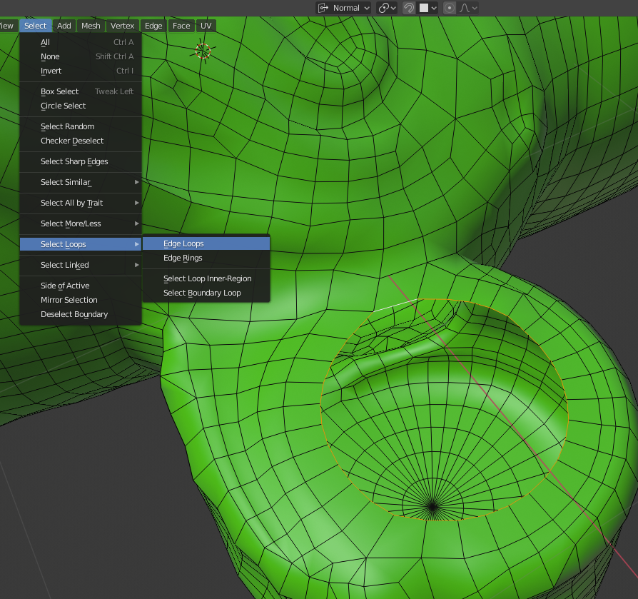Open proportional editing falloff dropdown

point(468,8)
